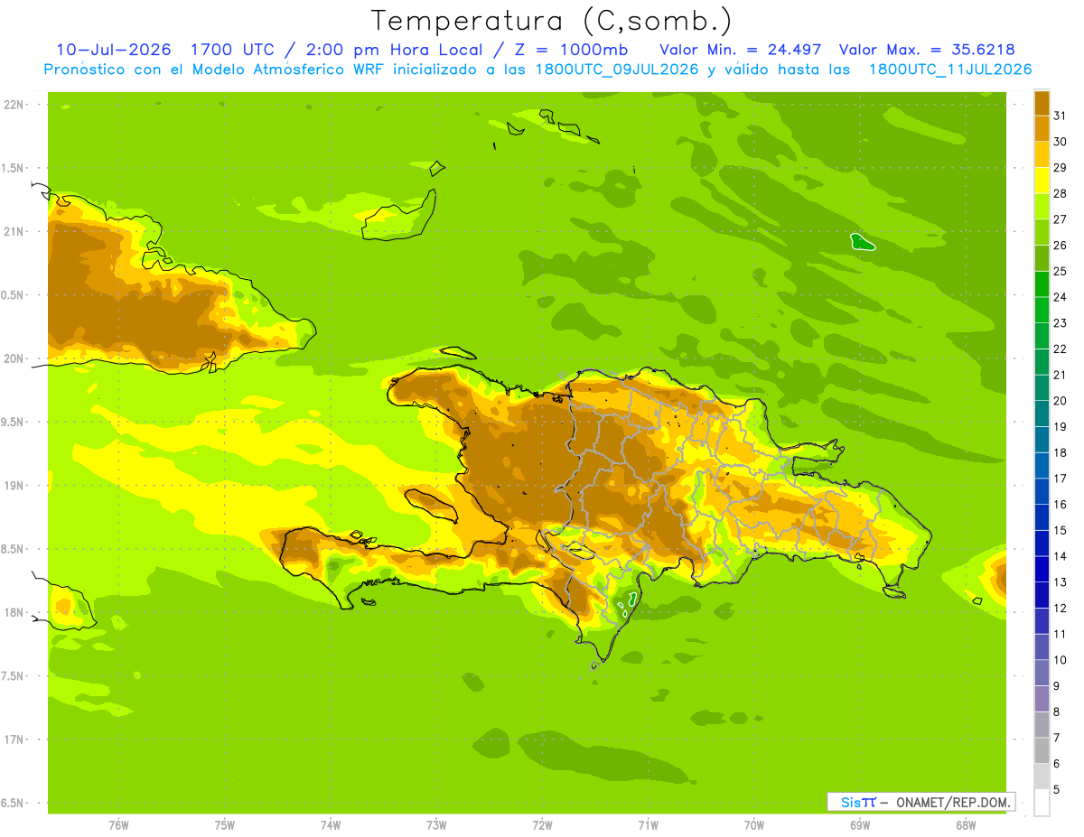This screenshot has height=837, width=1084.
Task: Click the '19N' latitude label
Action: pos(14,486)
